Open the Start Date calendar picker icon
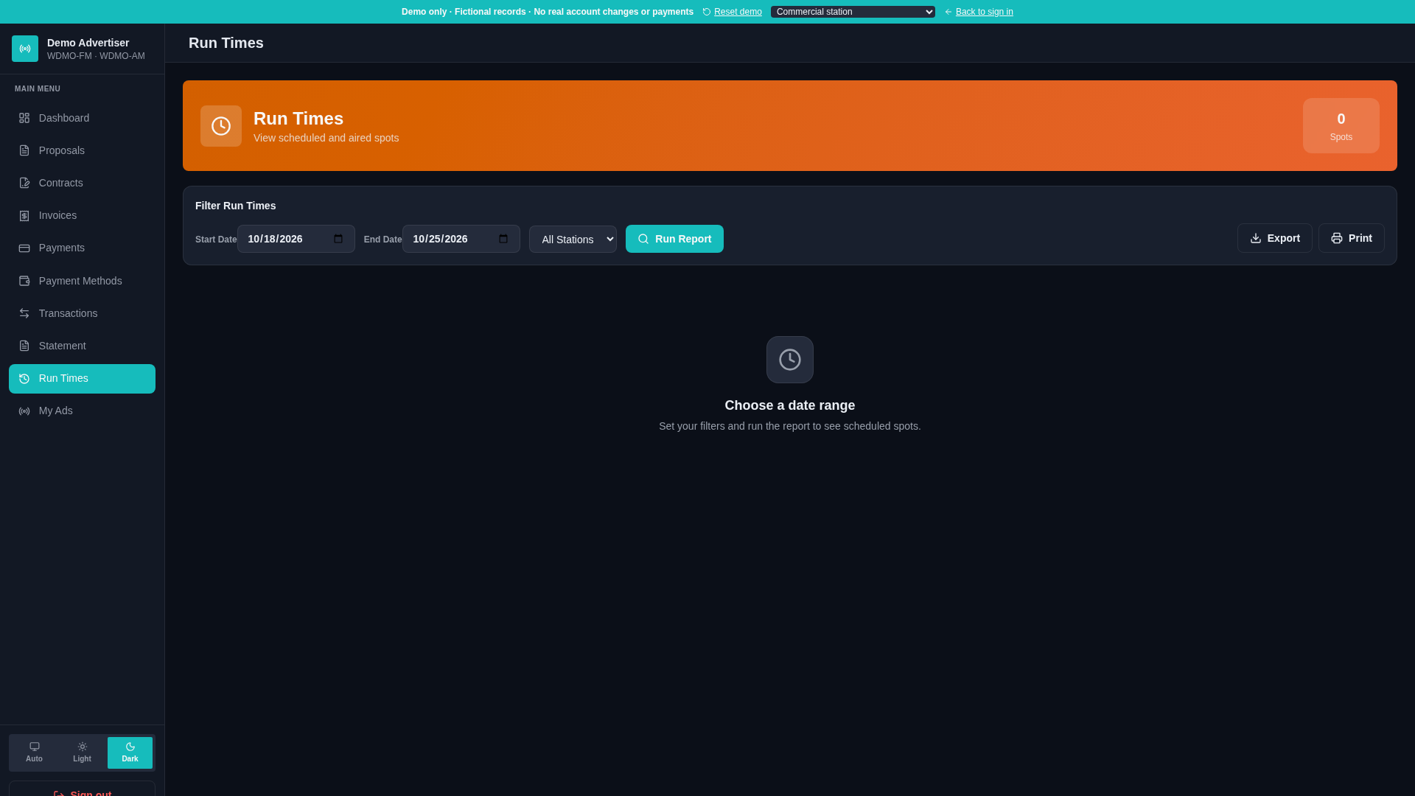Image resolution: width=1415 pixels, height=796 pixels. (x=338, y=239)
